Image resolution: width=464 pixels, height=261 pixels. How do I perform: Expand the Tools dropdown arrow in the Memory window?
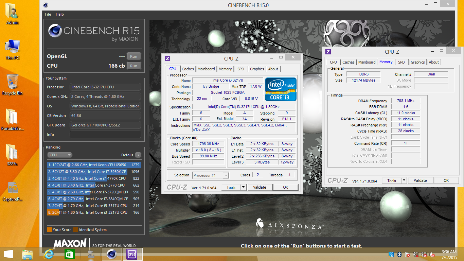click(404, 180)
